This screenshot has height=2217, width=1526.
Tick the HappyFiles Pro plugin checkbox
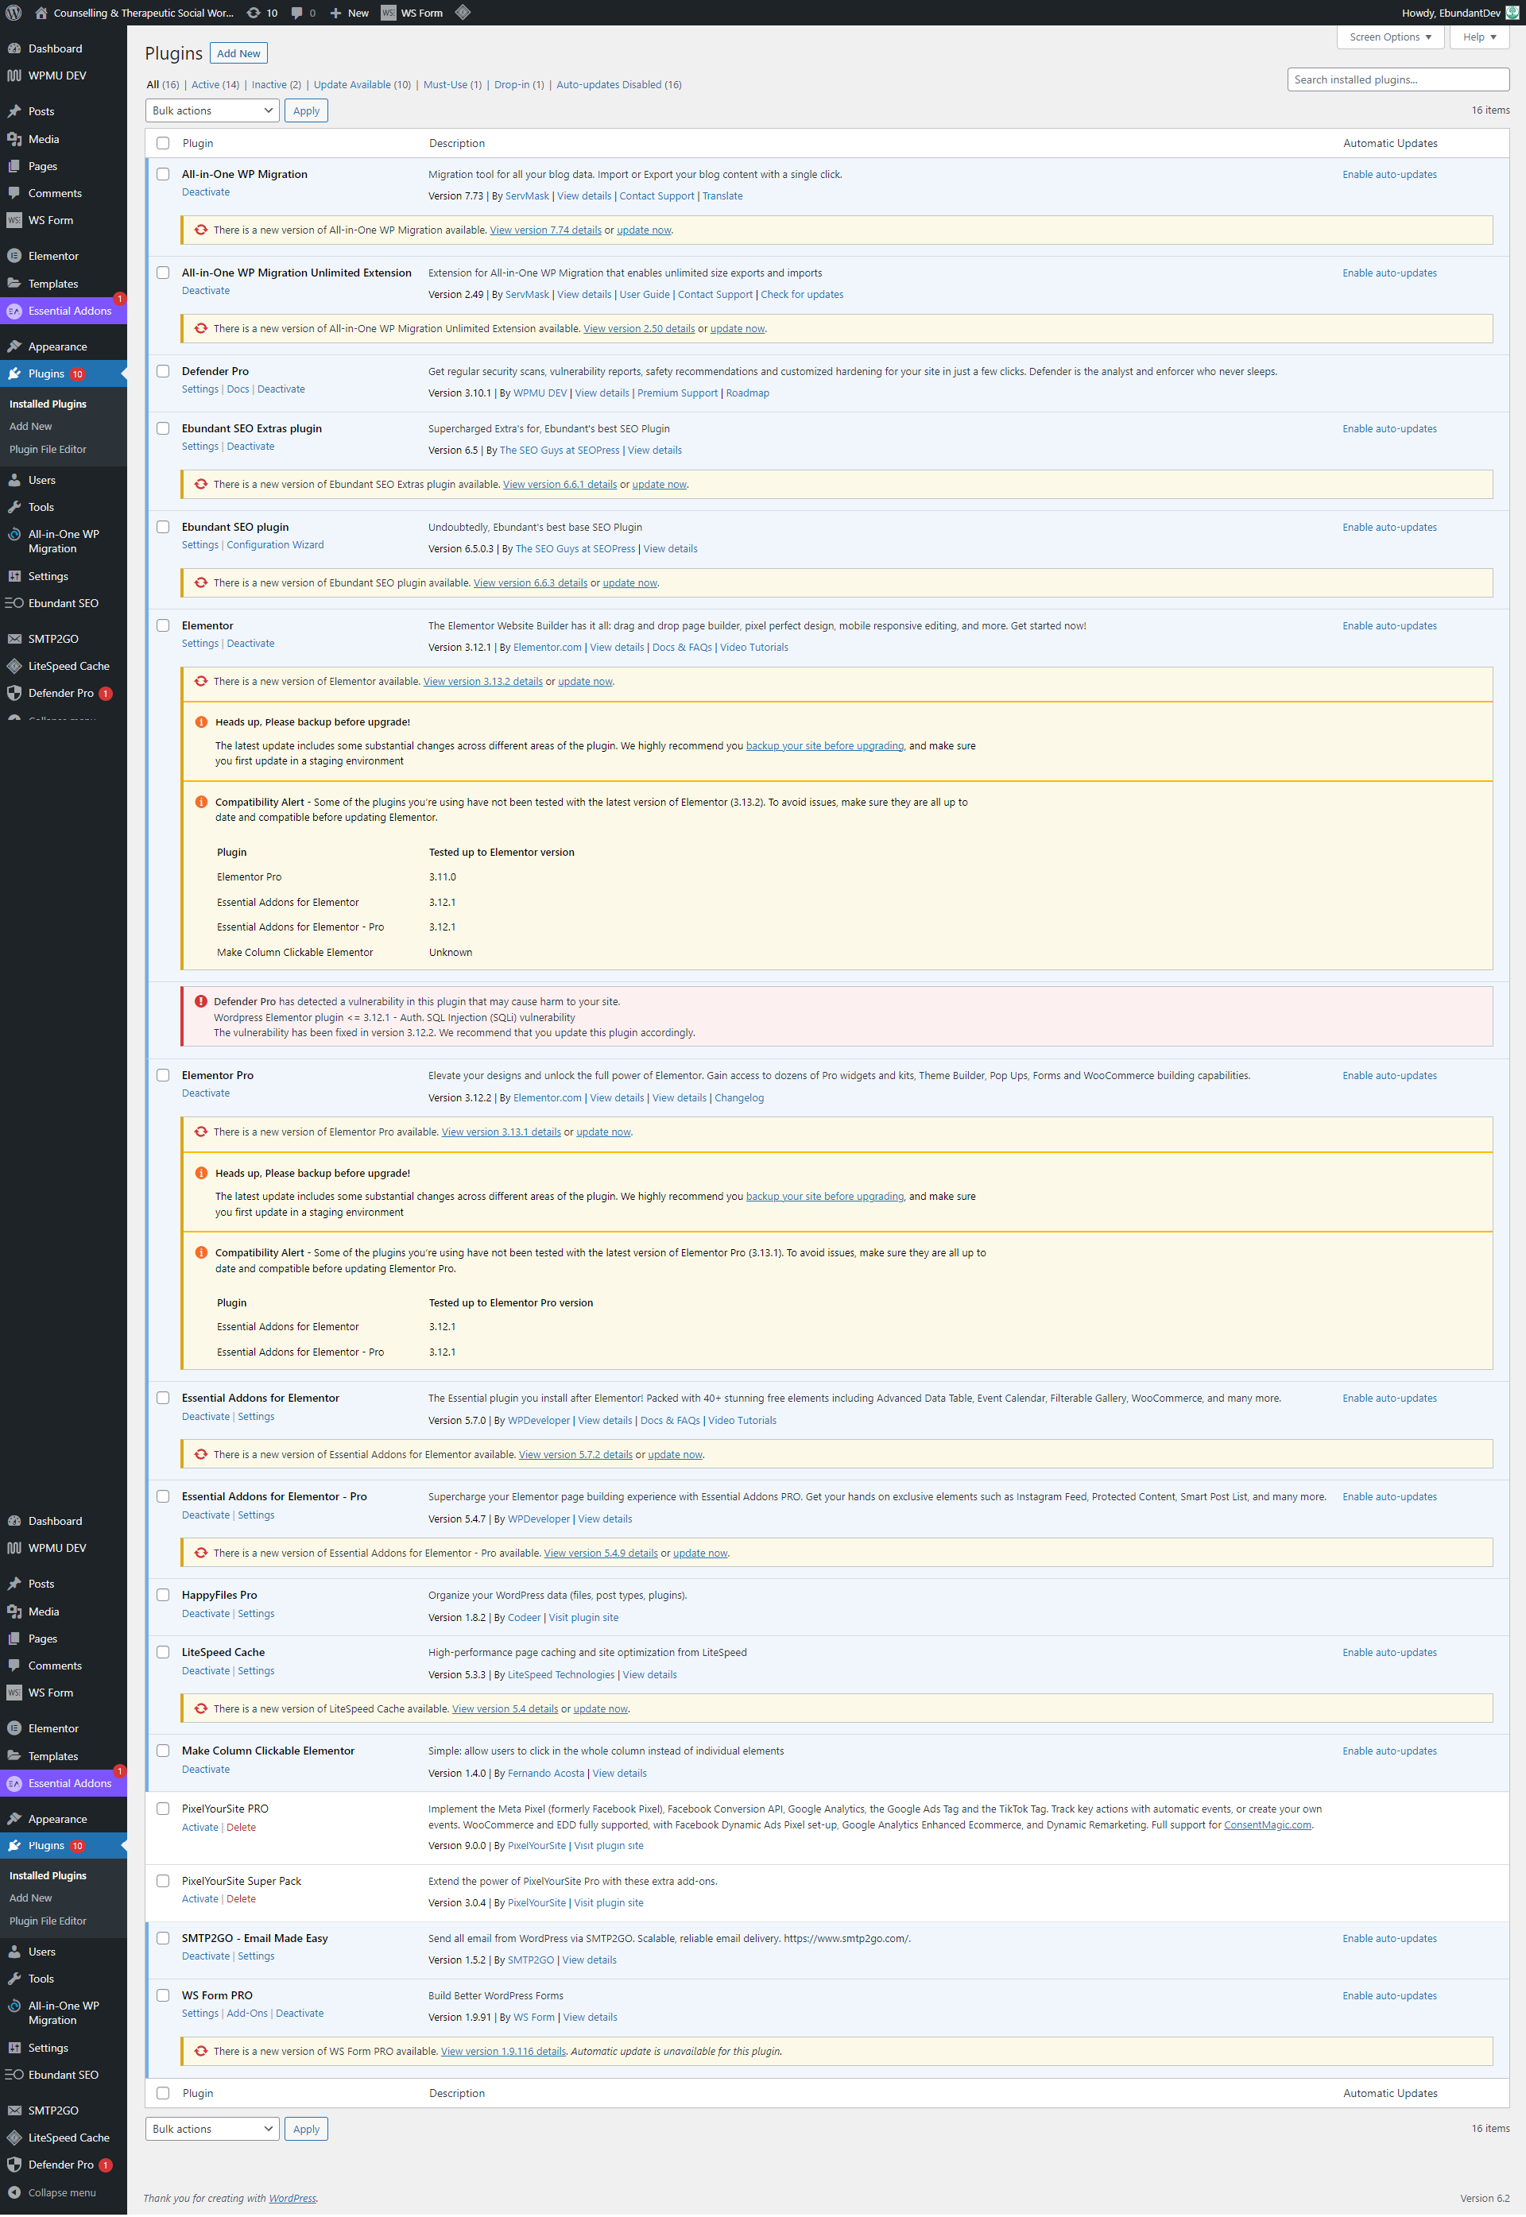[163, 1595]
